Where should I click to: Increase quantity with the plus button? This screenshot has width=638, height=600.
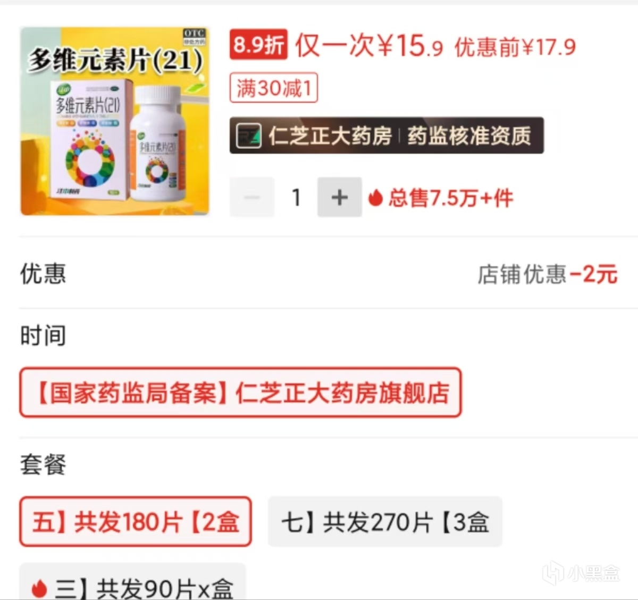point(339,197)
